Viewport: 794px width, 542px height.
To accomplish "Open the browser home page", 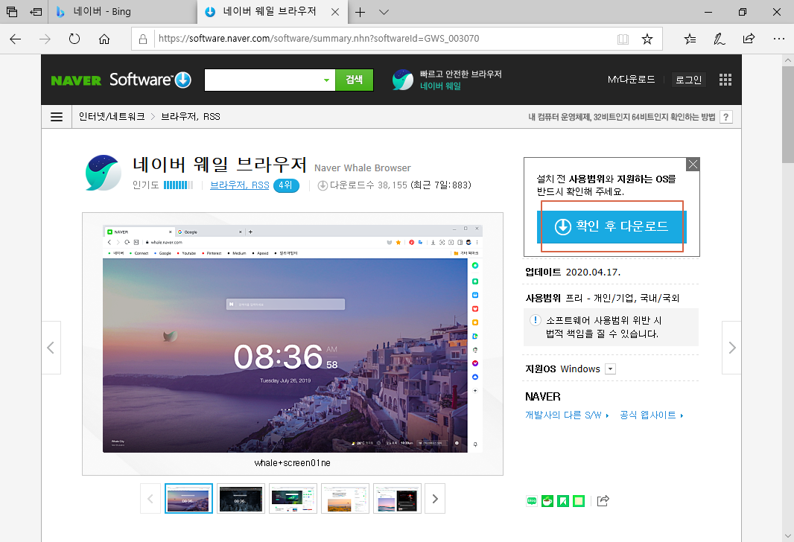I will coord(104,39).
